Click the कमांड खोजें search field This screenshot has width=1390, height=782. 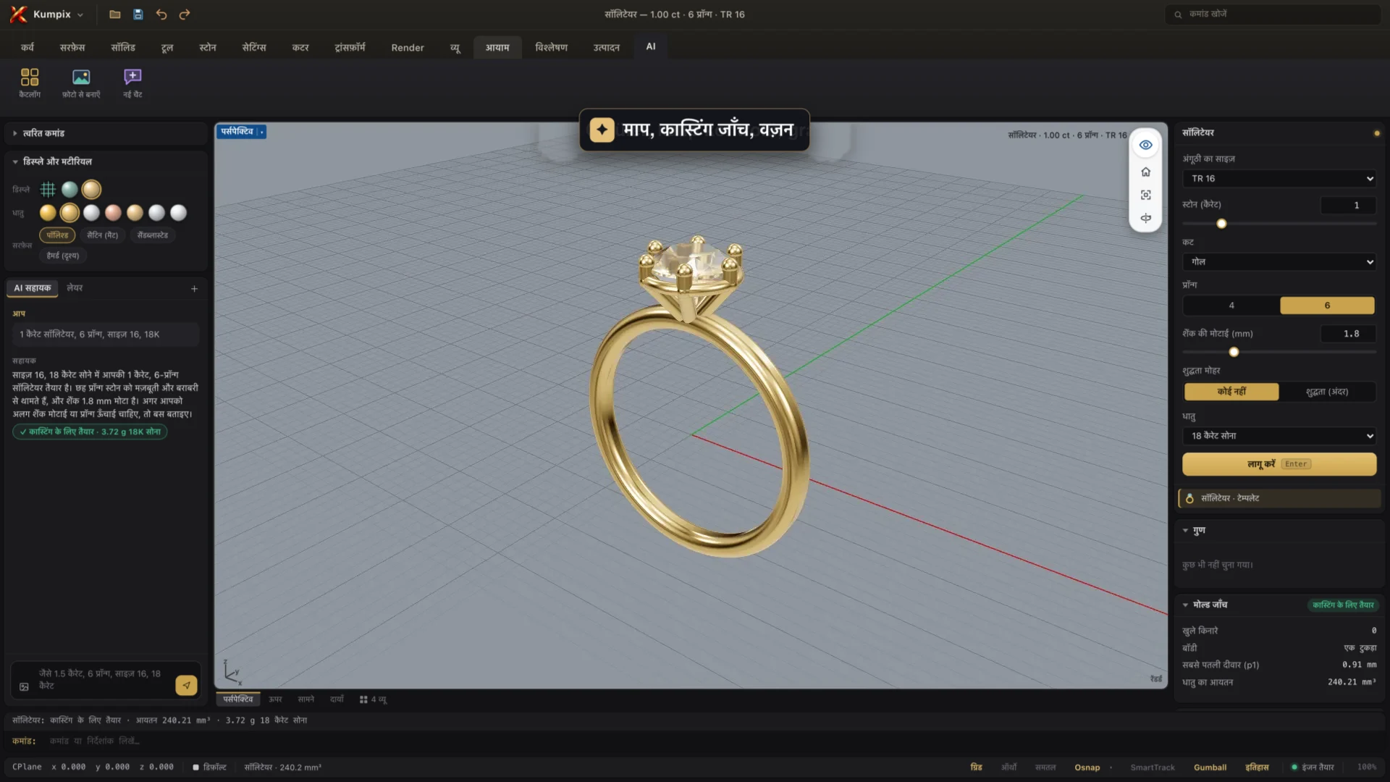click(1272, 14)
